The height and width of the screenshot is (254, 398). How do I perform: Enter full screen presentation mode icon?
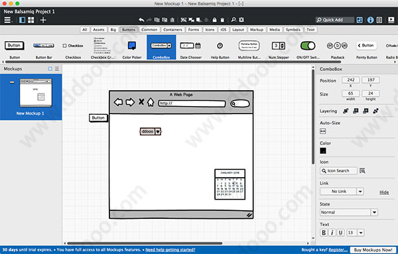coord(391,20)
